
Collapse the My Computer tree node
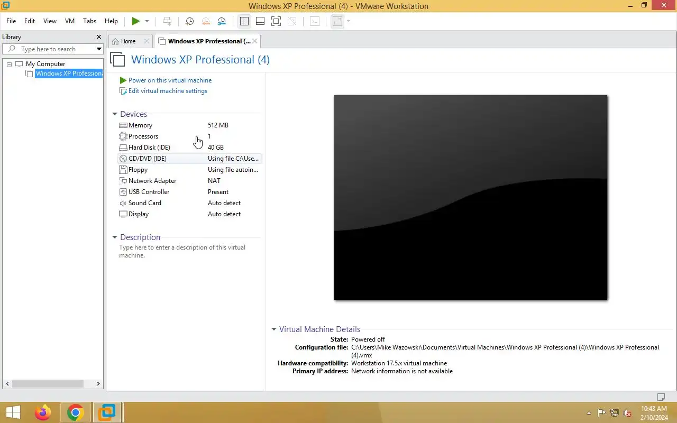[9, 64]
